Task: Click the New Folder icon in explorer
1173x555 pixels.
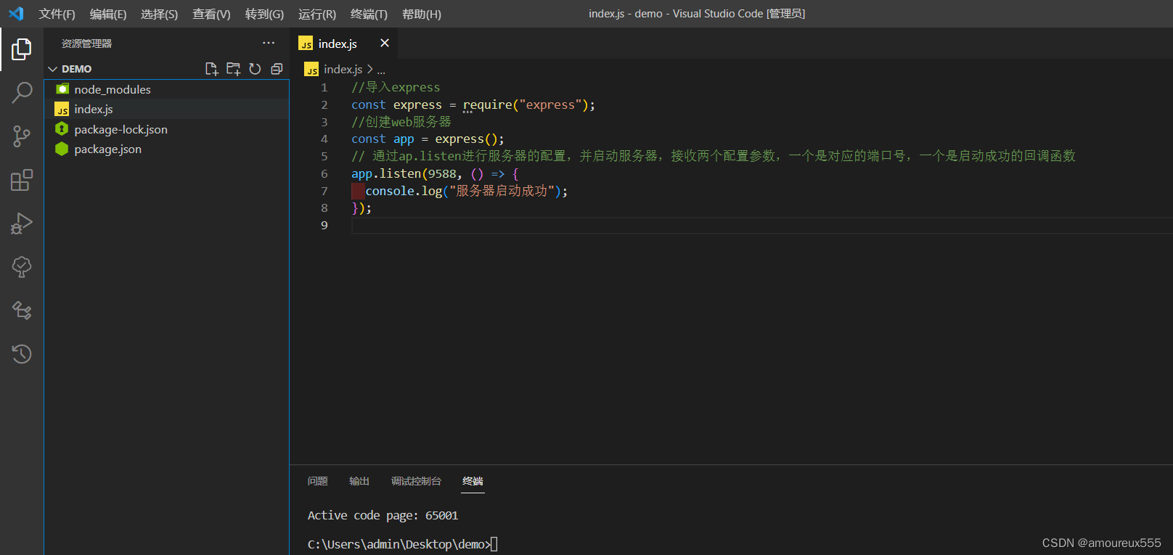Action: click(x=233, y=69)
